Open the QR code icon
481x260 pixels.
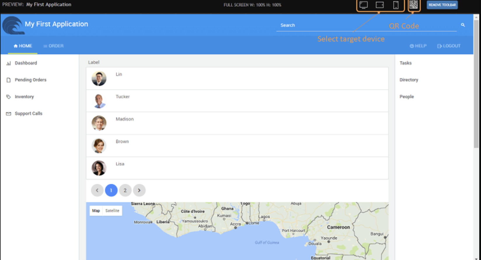pyautogui.click(x=413, y=5)
